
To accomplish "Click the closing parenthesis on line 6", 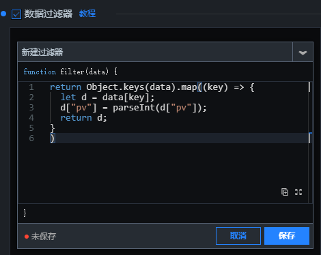I will pyautogui.click(x=53, y=138).
